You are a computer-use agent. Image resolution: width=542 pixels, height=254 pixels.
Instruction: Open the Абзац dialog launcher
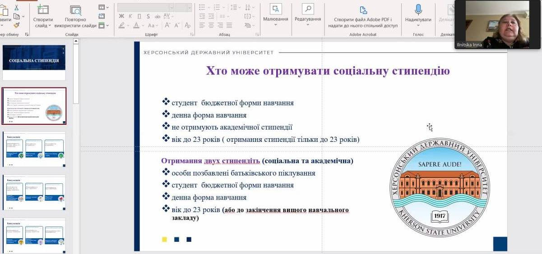coord(256,34)
